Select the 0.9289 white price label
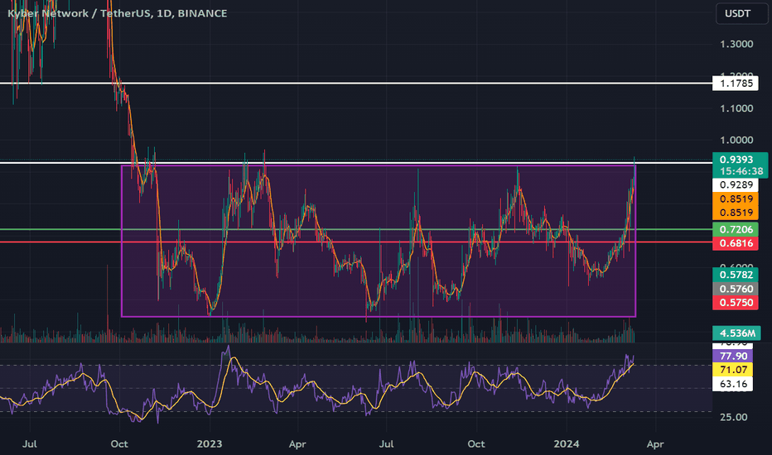 pyautogui.click(x=736, y=185)
